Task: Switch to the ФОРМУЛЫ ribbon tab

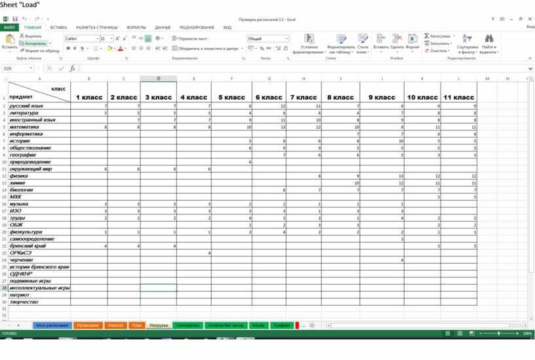Action: click(x=136, y=28)
